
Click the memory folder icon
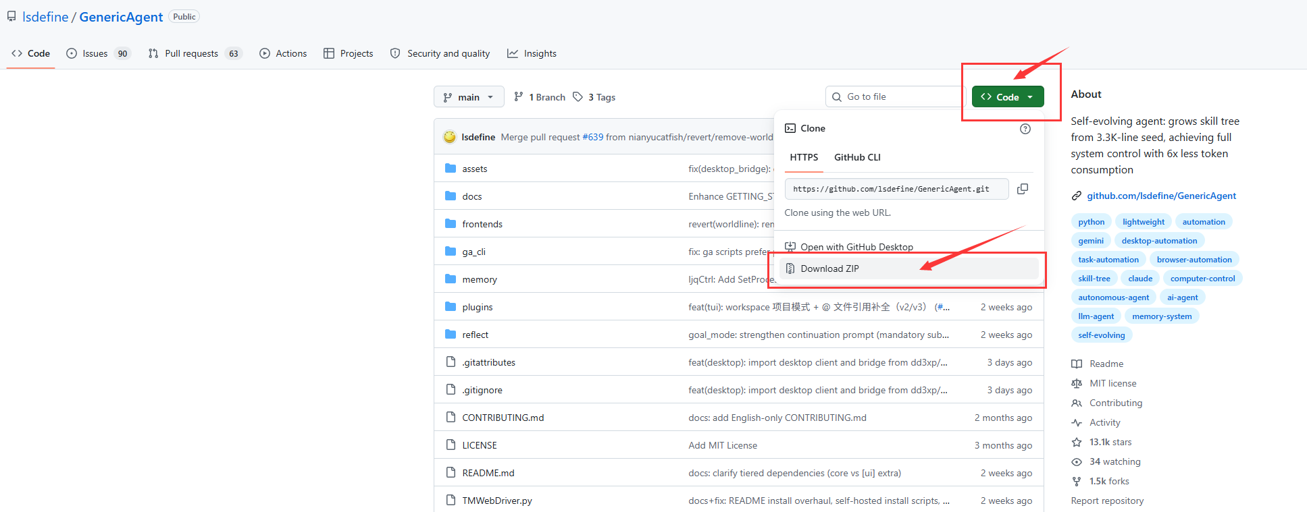451,279
